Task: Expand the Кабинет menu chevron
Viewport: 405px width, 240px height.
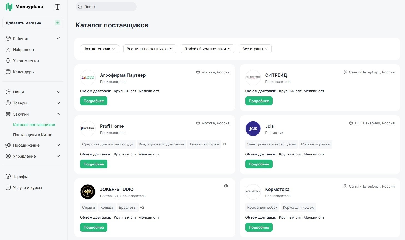Action: click(x=58, y=38)
